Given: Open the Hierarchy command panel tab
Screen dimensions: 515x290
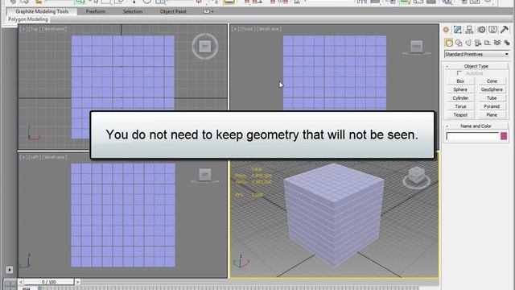Looking at the screenshot, I should 469,30.
